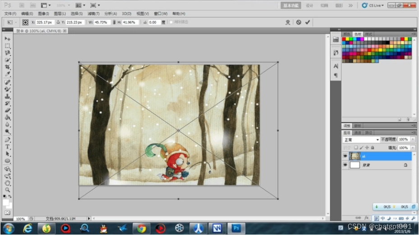Select the 3D Rotate tool
The image size is (419, 235).
pos(8,169)
